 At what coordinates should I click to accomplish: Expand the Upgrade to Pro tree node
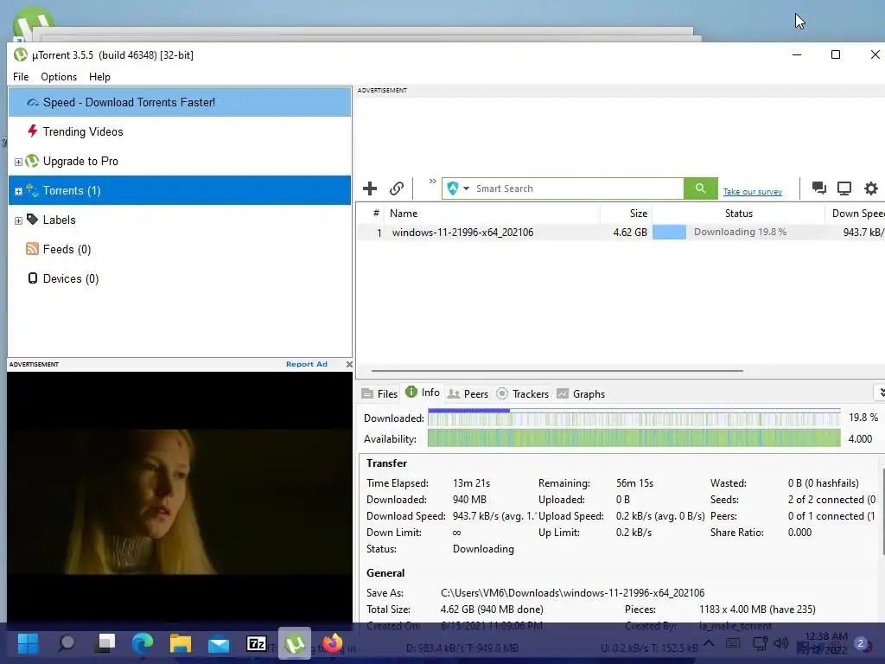click(18, 162)
